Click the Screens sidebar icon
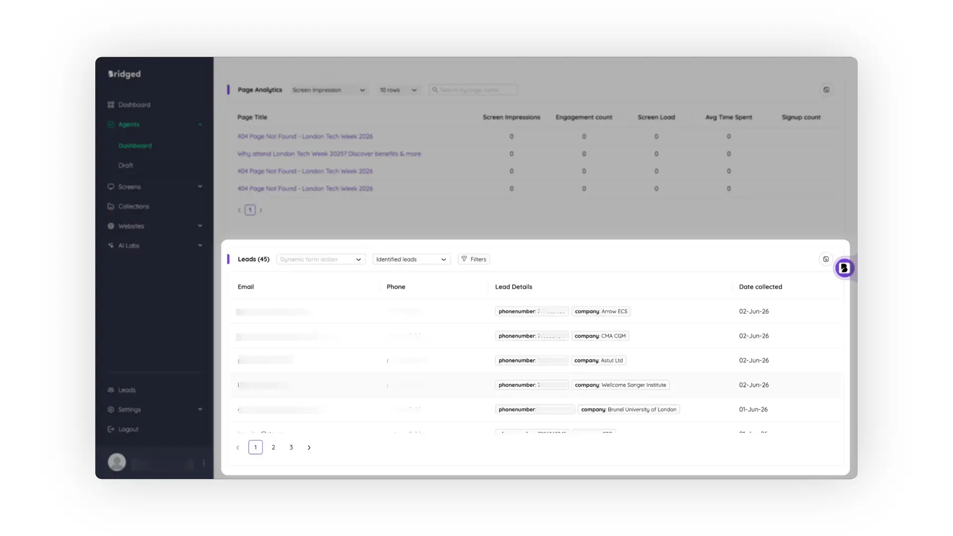This screenshot has width=953, height=536. (x=111, y=187)
